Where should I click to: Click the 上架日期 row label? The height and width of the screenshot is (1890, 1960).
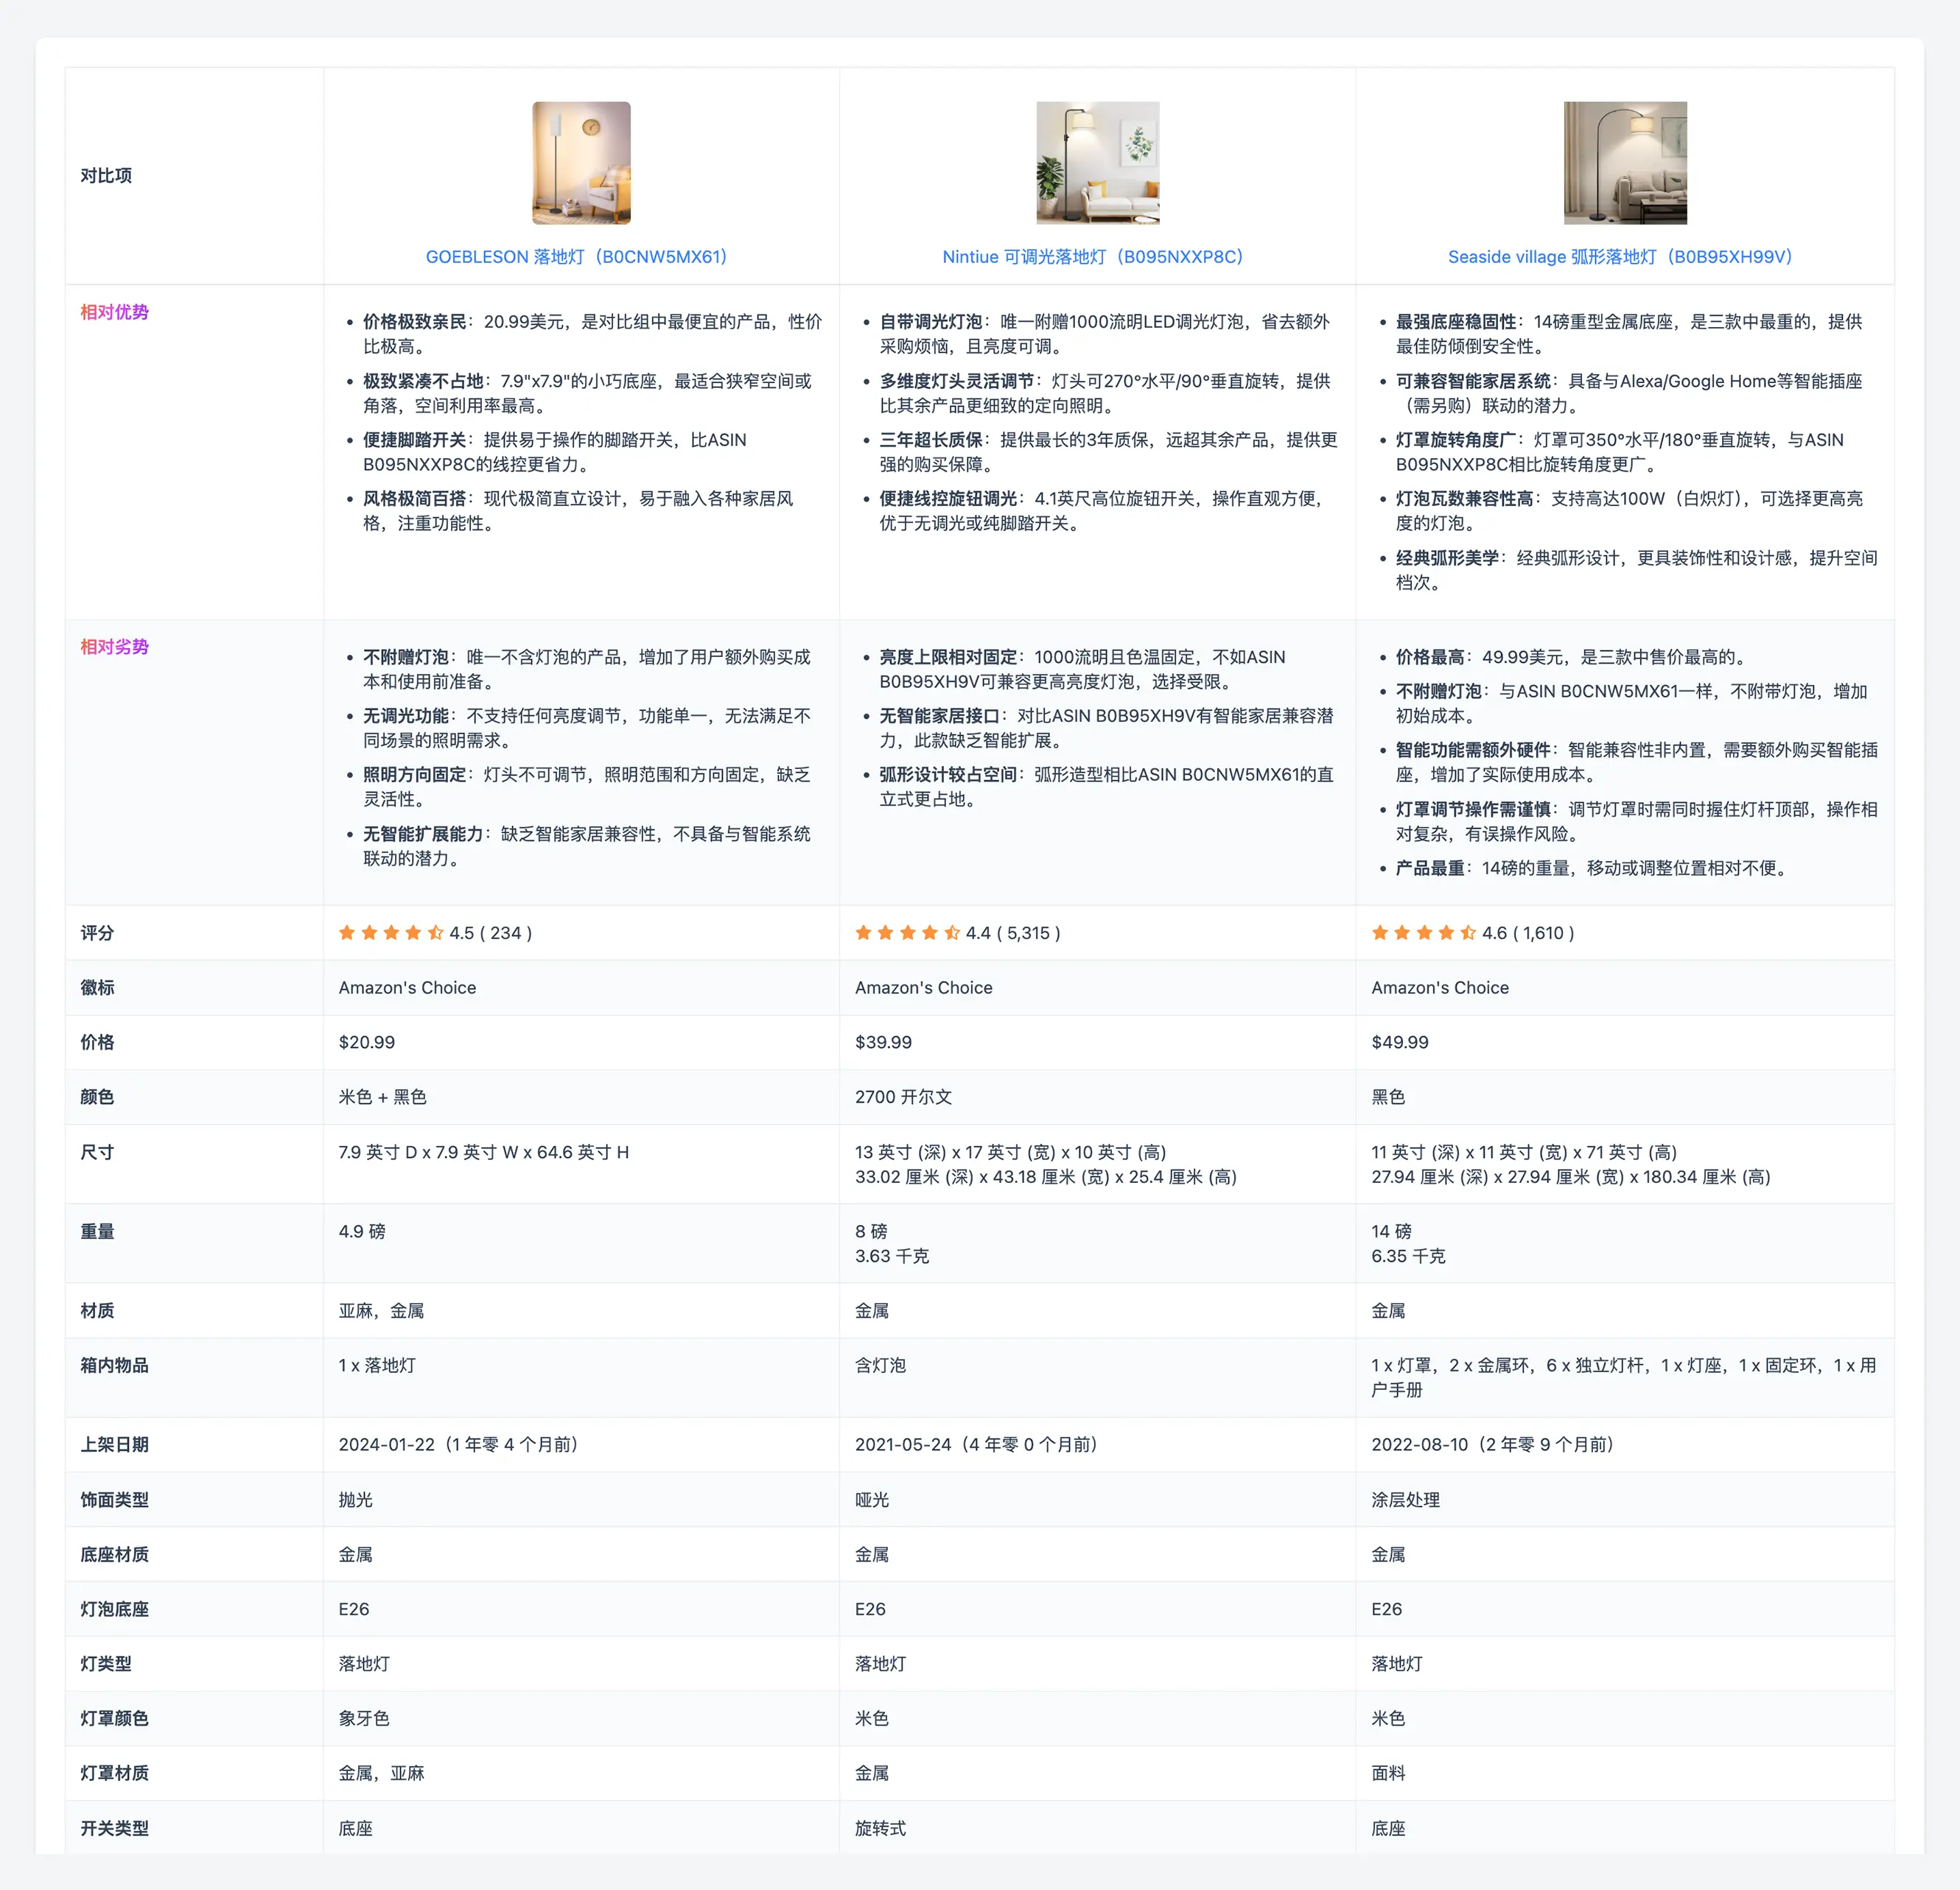(x=114, y=1444)
